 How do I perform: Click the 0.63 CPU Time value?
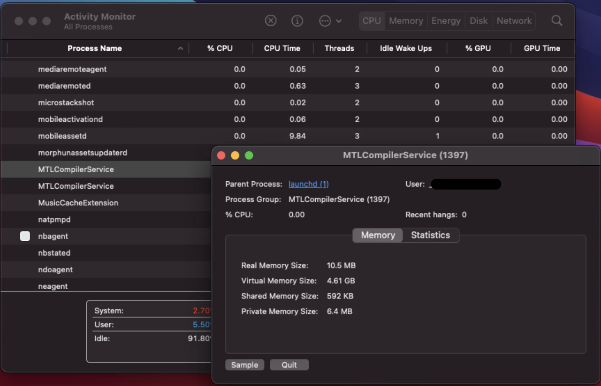[297, 86]
